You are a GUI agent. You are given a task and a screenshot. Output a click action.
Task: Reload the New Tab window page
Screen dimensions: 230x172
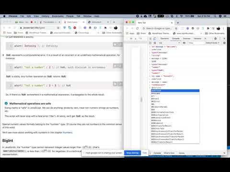click(138, 28)
